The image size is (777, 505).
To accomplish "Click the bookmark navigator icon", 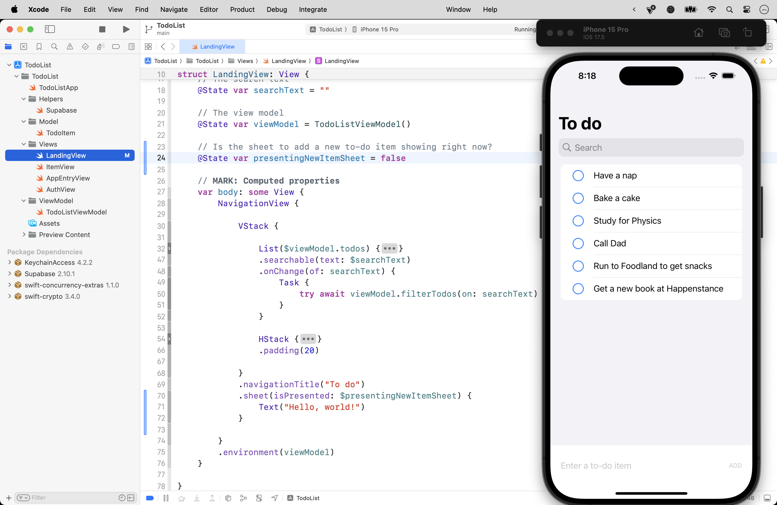I will coord(39,47).
